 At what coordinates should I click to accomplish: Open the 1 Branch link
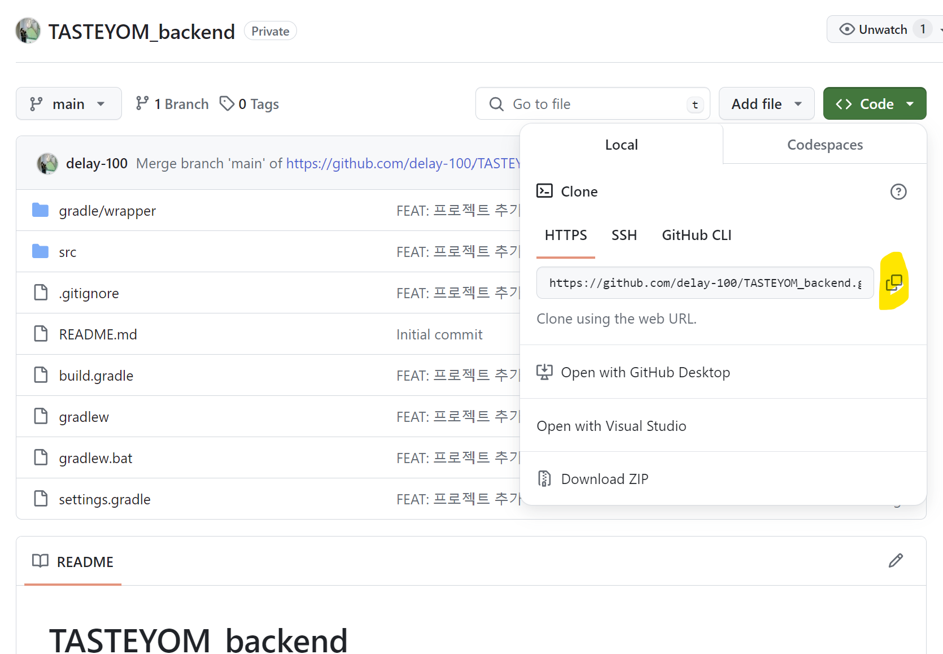click(x=172, y=104)
